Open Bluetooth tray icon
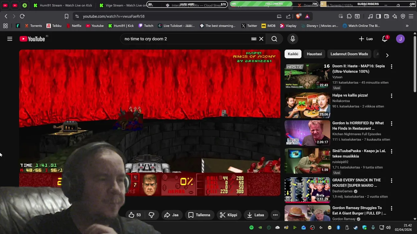This screenshot has width=417, height=234. 338,227
